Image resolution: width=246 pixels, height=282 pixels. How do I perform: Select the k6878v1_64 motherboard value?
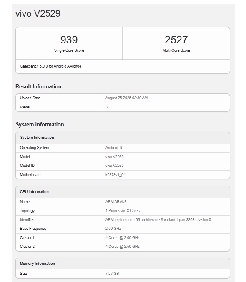click(x=115, y=175)
